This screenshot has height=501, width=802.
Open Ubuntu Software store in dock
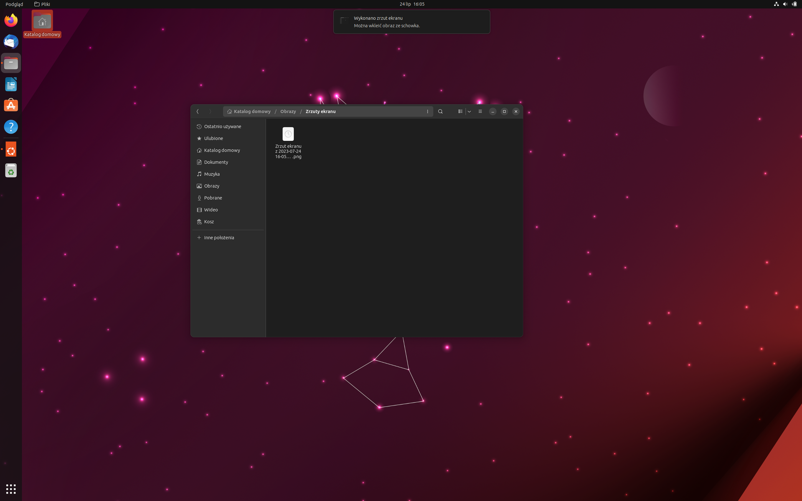[x=11, y=105]
